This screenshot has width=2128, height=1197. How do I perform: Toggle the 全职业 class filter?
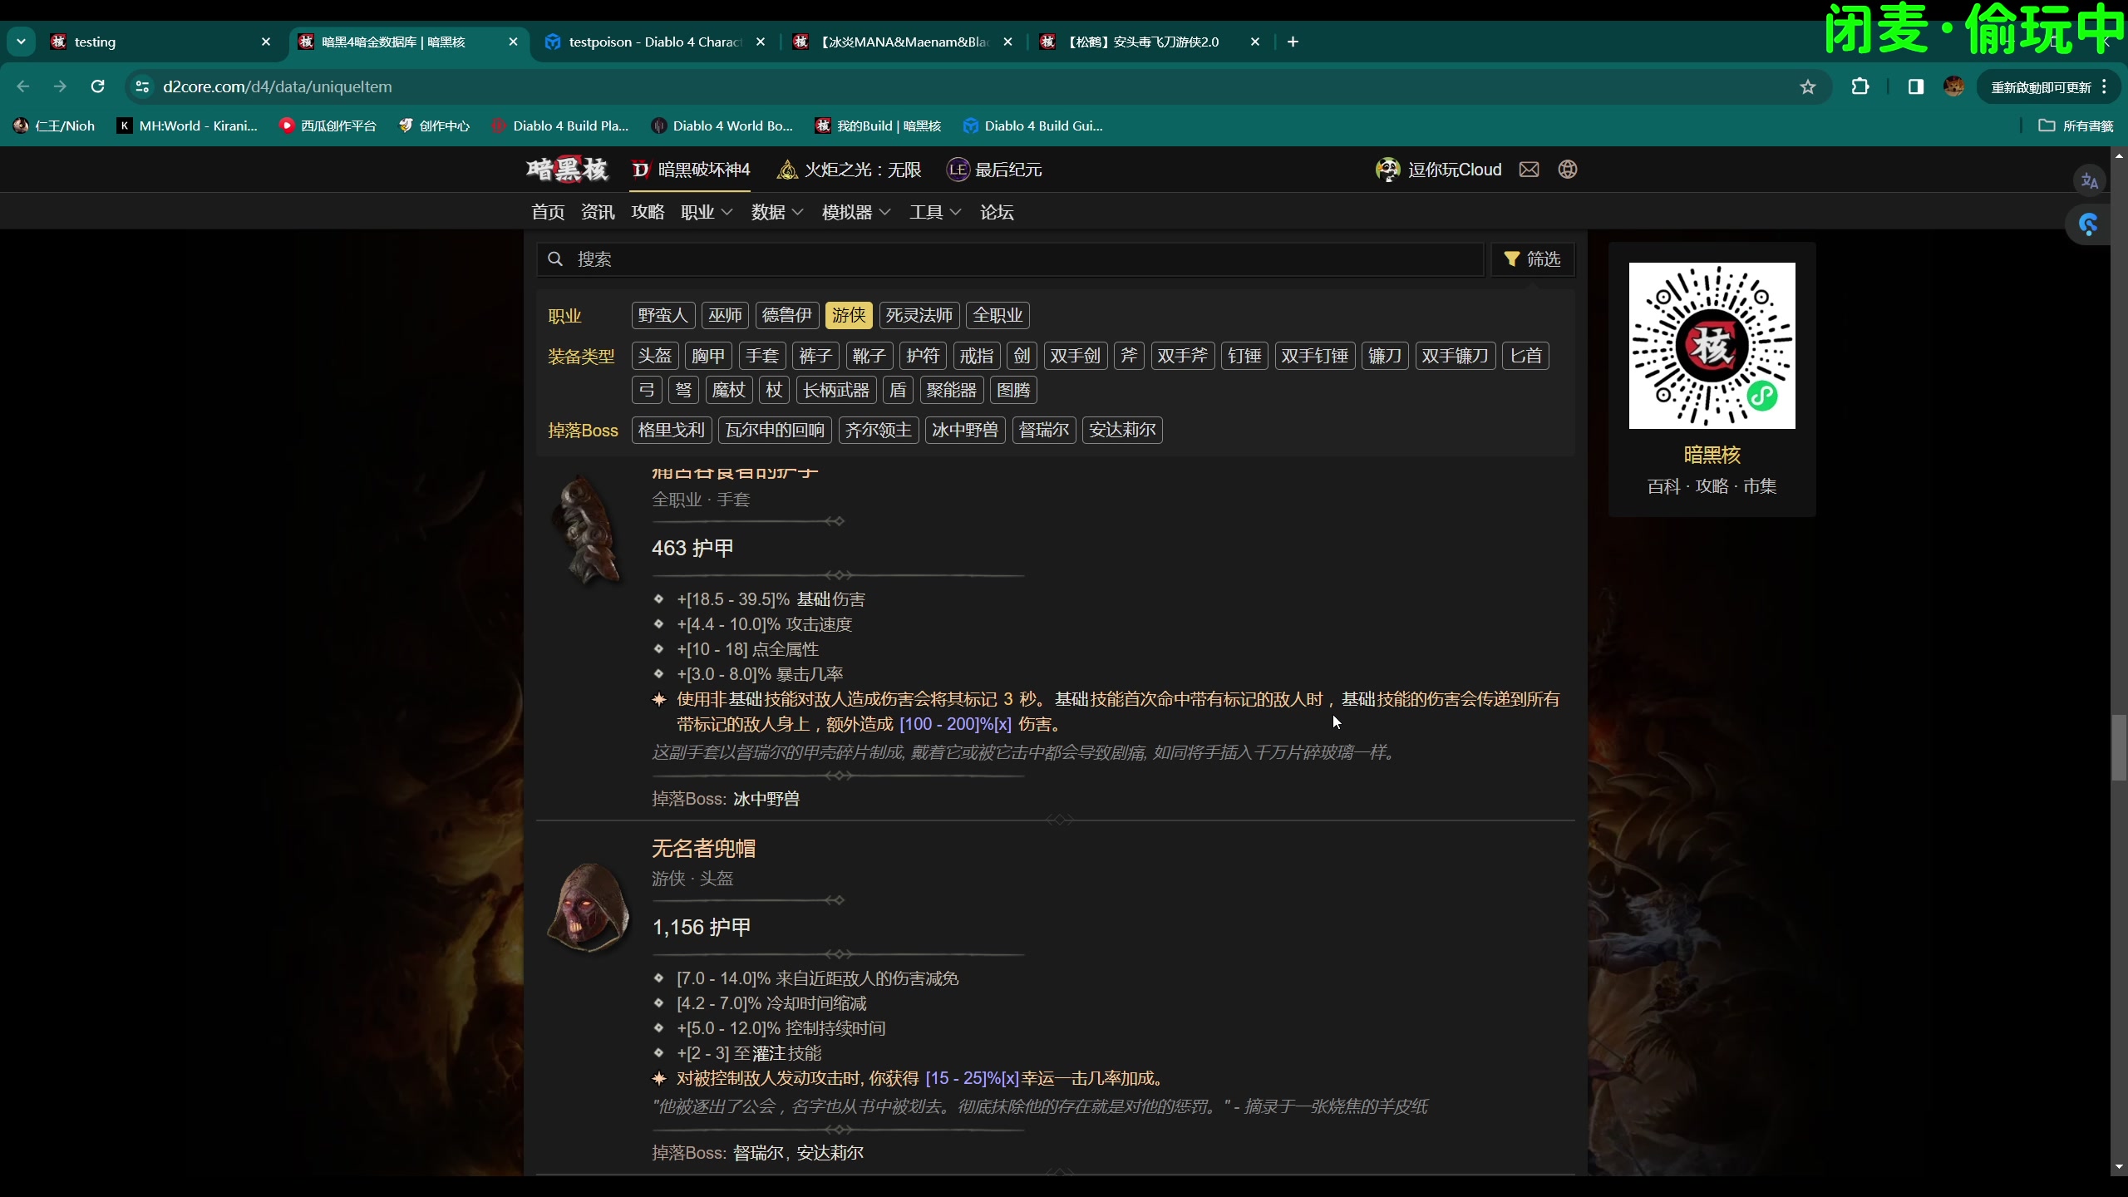click(x=998, y=315)
